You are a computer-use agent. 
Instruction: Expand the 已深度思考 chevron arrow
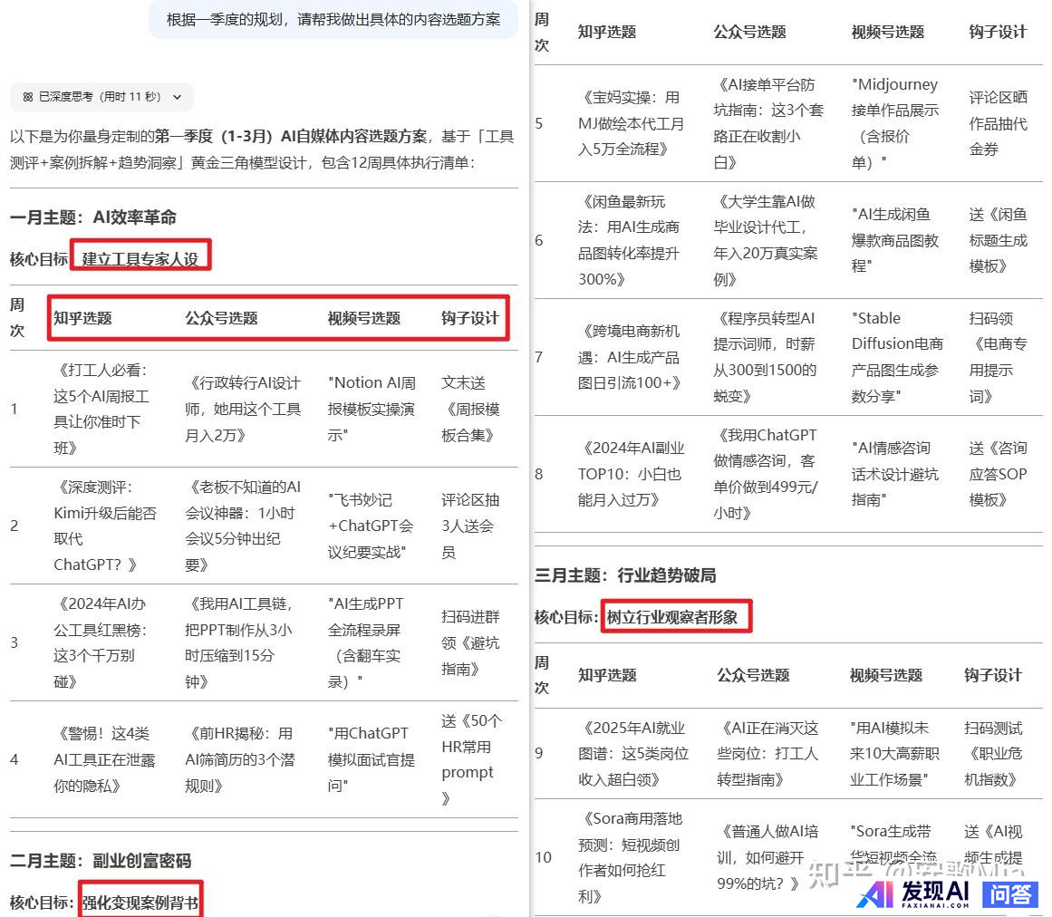click(177, 97)
